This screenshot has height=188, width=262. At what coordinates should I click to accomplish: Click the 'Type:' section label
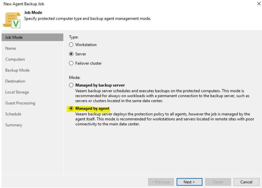coord(74,37)
